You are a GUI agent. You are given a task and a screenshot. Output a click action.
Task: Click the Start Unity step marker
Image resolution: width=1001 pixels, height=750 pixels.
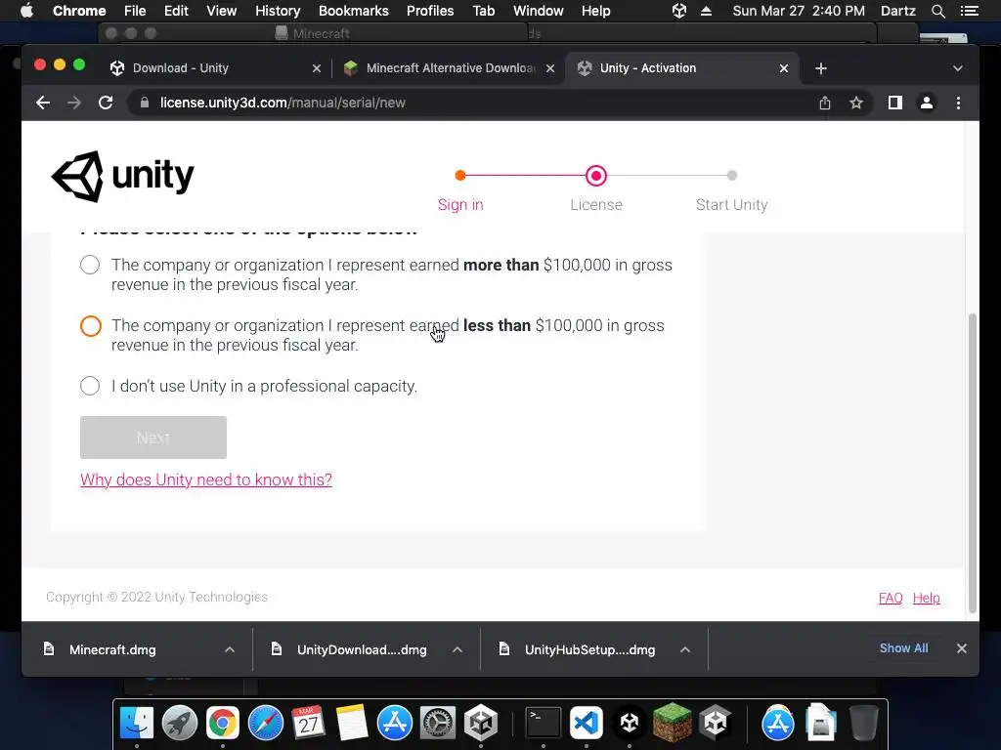pyautogui.click(x=732, y=176)
